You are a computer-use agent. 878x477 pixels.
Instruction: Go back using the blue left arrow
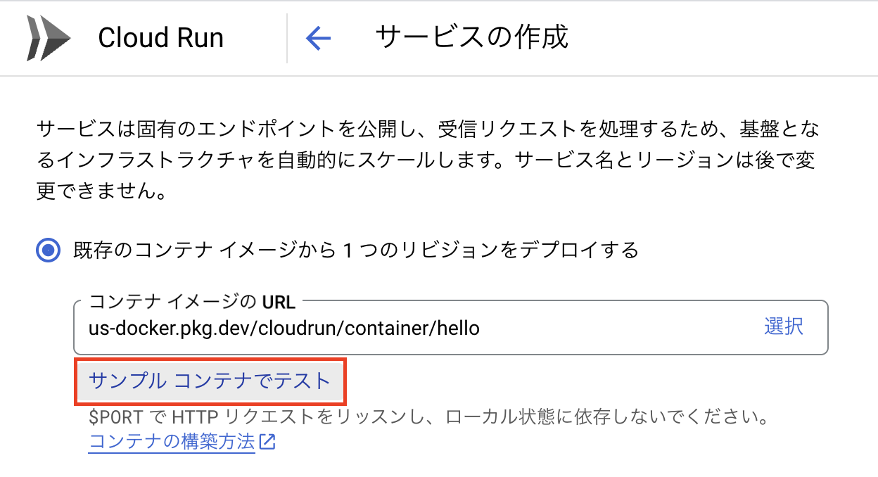pos(318,38)
